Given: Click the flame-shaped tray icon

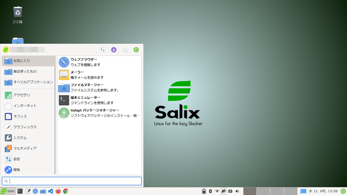Looking at the screenshot, I should tap(224, 191).
